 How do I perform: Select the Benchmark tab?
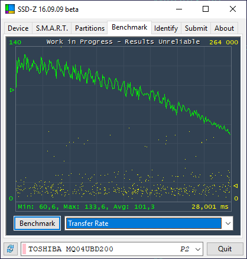click(x=129, y=27)
